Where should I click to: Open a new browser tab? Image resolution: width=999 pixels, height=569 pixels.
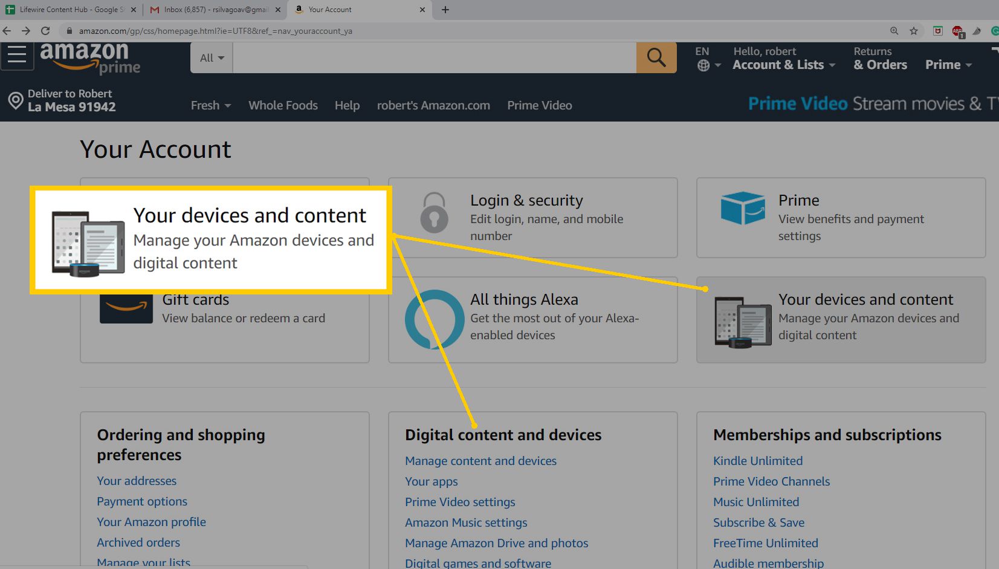pos(445,10)
